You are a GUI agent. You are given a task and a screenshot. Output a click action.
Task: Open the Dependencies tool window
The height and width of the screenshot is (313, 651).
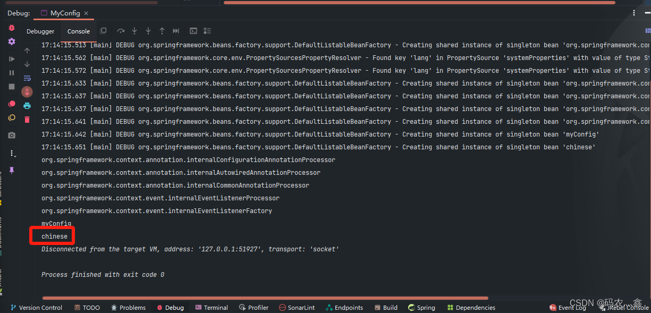point(471,308)
